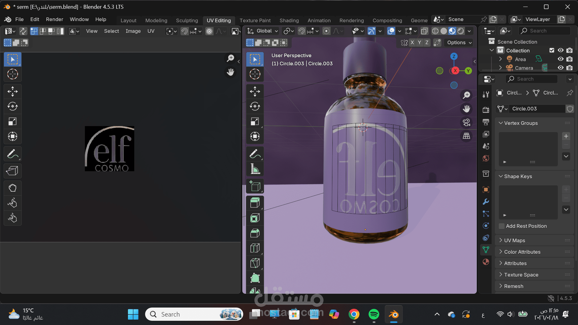
Task: Open the Render menu
Action: point(54,19)
